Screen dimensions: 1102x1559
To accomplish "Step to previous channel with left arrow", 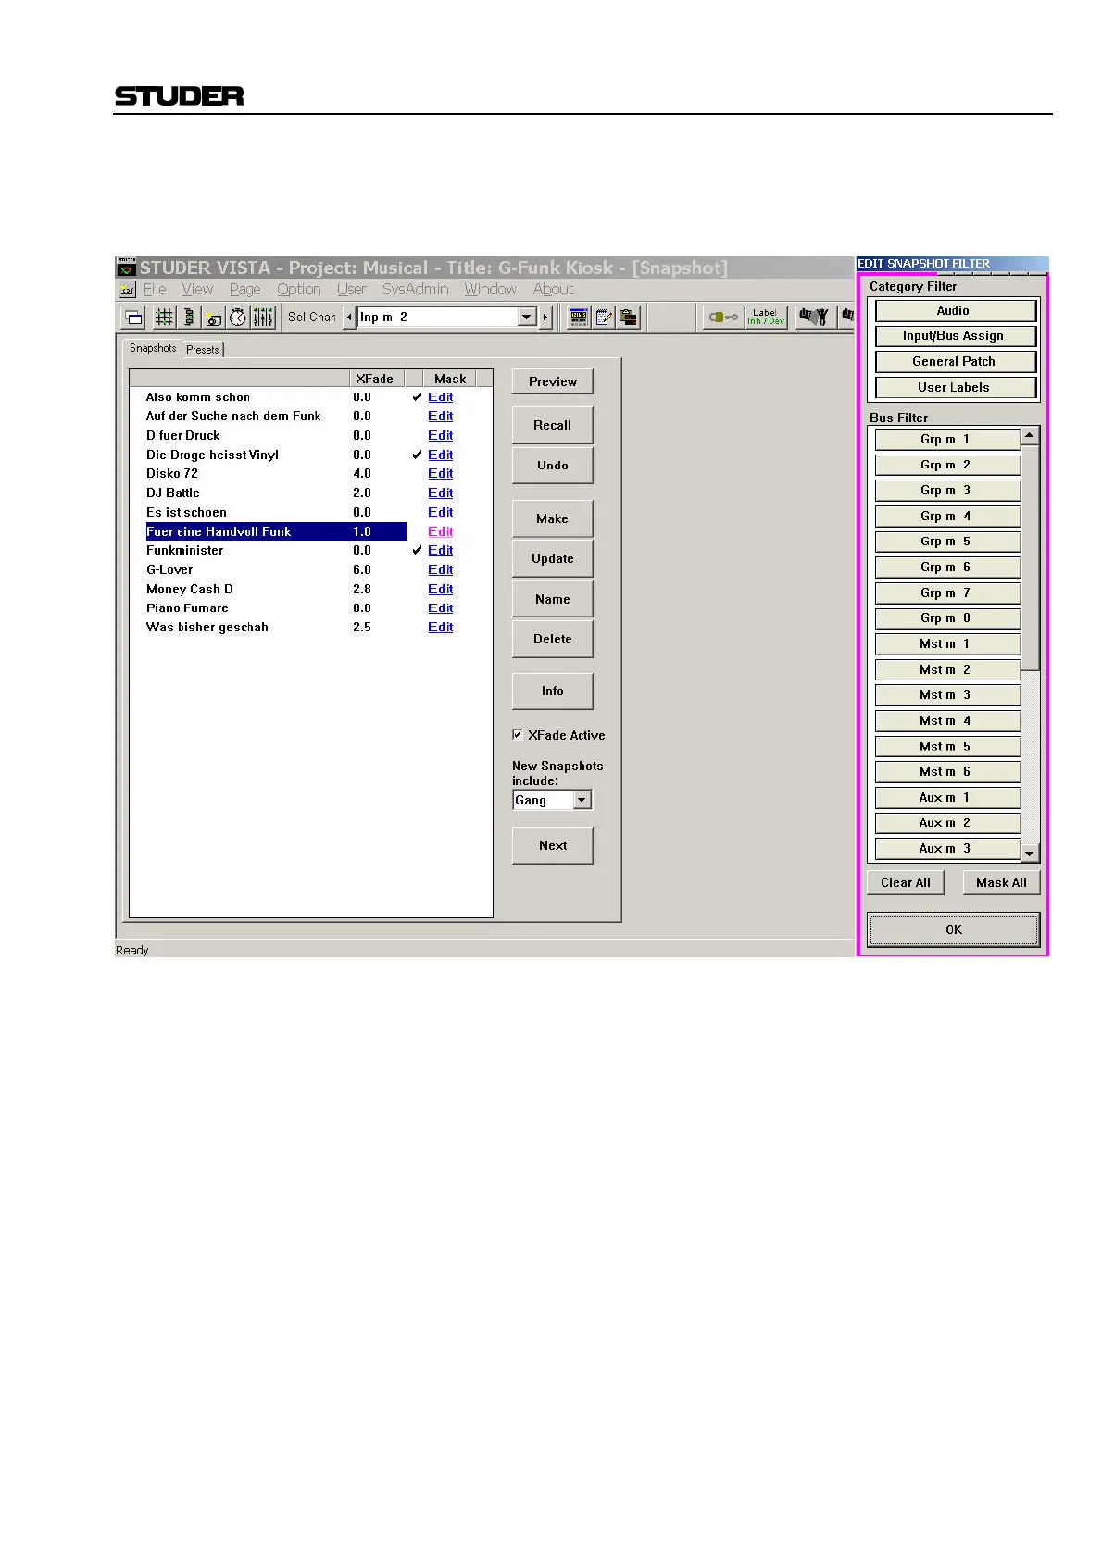I will (x=349, y=318).
